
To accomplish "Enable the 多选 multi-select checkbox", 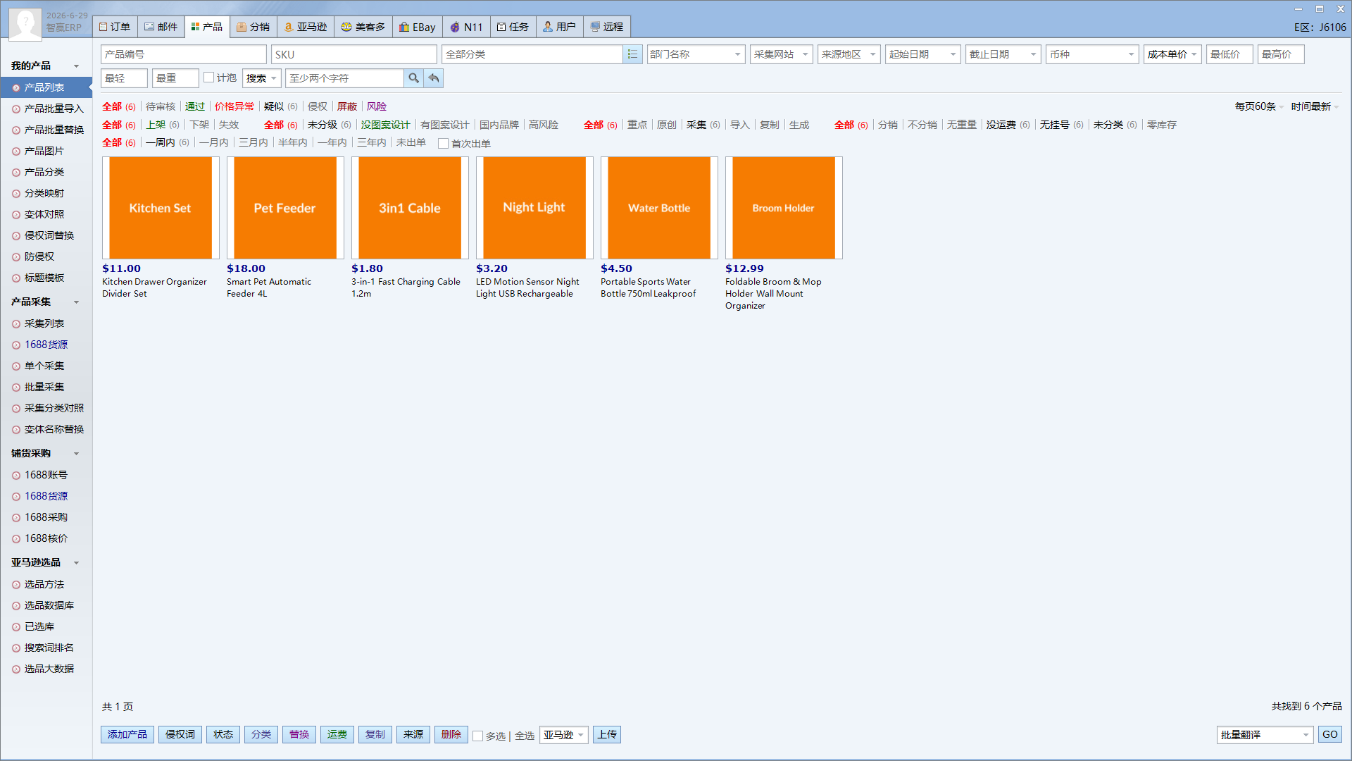I will (477, 736).
